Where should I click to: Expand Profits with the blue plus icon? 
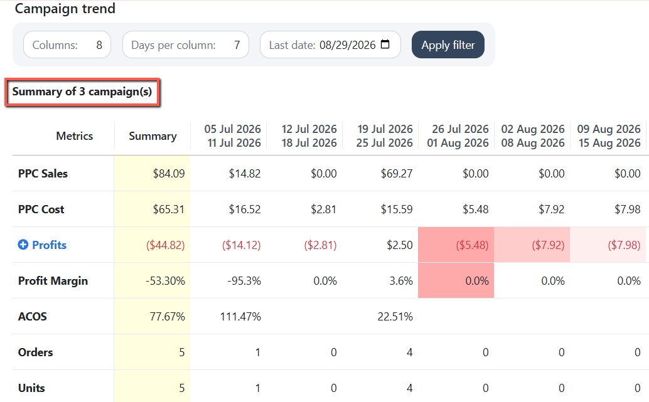[23, 245]
